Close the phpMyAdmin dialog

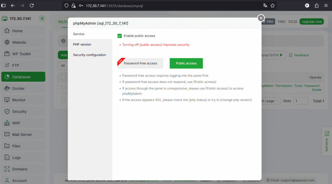click(261, 18)
